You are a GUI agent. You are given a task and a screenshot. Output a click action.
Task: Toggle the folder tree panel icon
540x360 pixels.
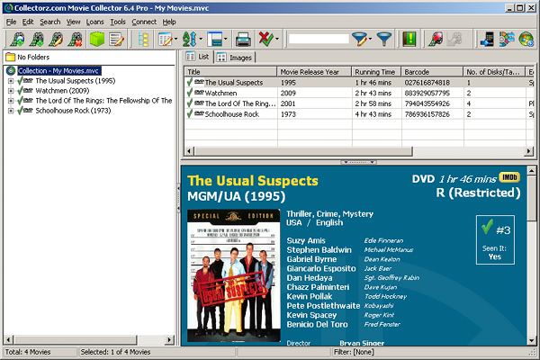(143, 40)
